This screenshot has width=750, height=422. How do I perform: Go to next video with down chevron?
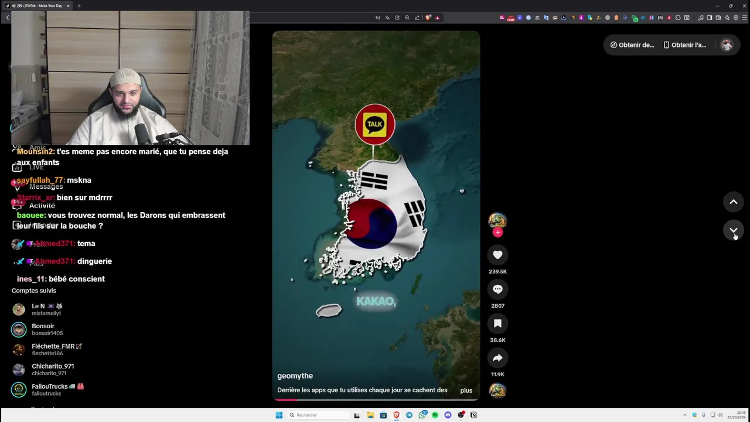(x=733, y=230)
